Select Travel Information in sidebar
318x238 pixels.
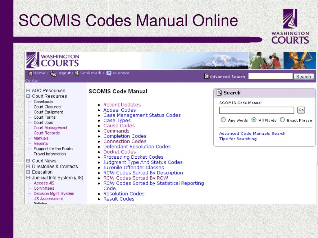pyautogui.click(x=50, y=154)
